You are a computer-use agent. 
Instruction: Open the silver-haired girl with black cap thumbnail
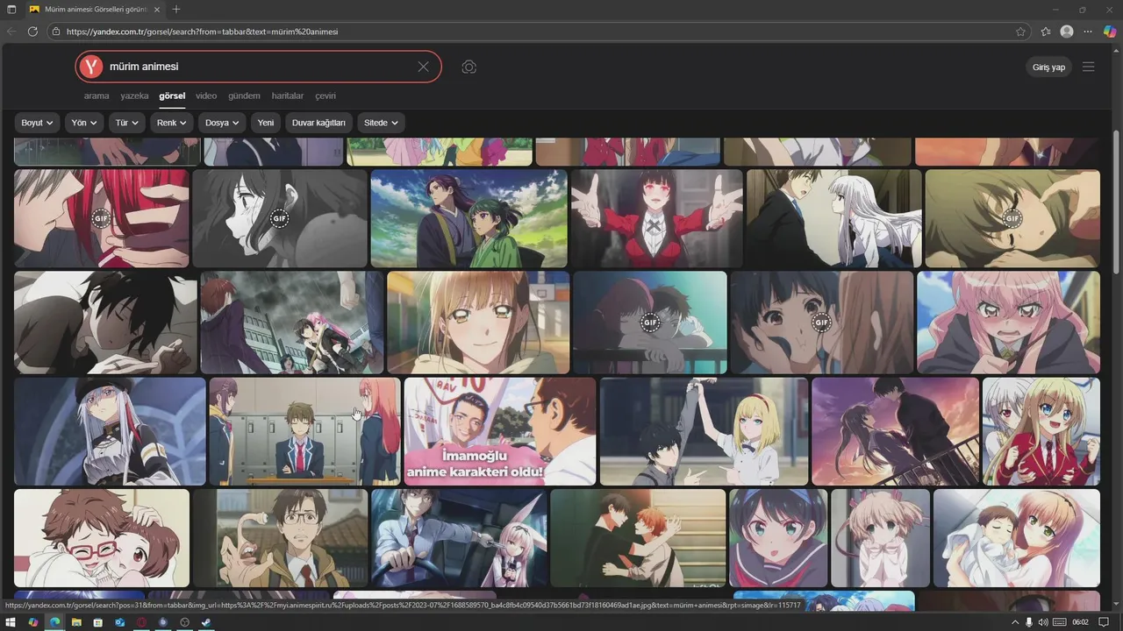coord(110,431)
